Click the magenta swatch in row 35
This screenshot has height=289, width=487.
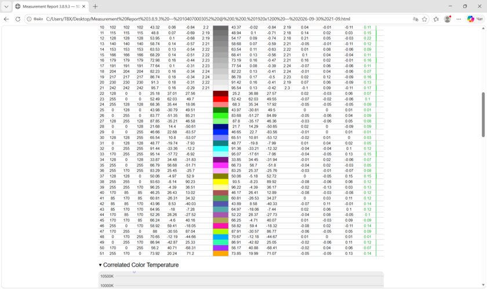click(x=220, y=165)
